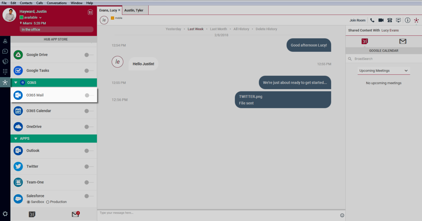Collapse the O365 section
The width and height of the screenshot is (422, 221).
point(16,83)
